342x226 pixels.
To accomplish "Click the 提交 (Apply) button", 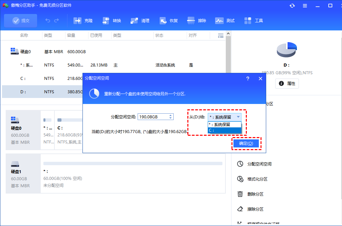I will pyautogui.click(x=20, y=20).
